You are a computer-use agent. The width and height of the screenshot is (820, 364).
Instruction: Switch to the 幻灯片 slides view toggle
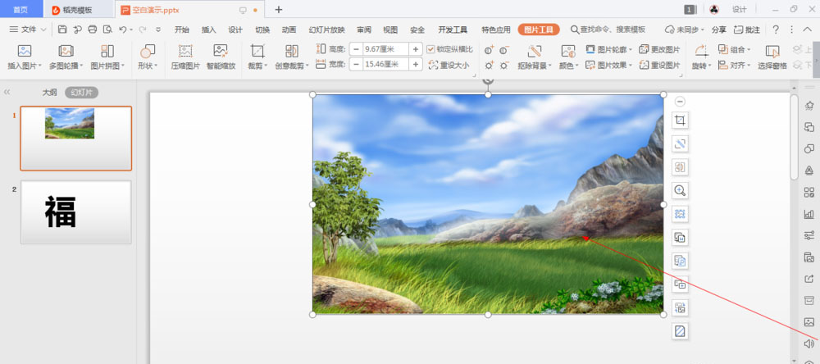coord(81,93)
